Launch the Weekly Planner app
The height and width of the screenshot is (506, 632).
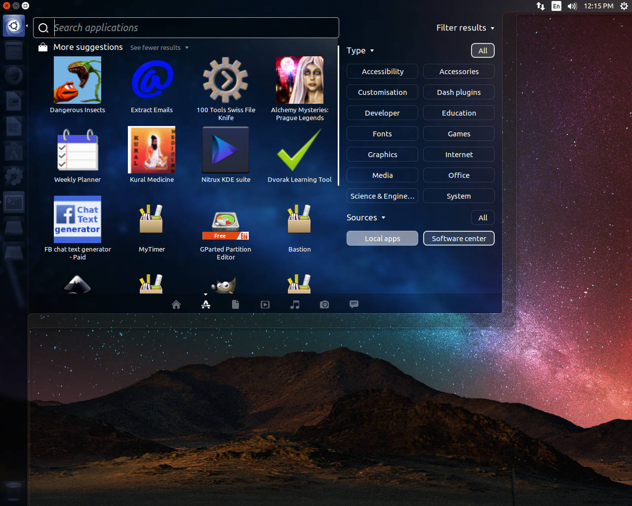pyautogui.click(x=78, y=155)
